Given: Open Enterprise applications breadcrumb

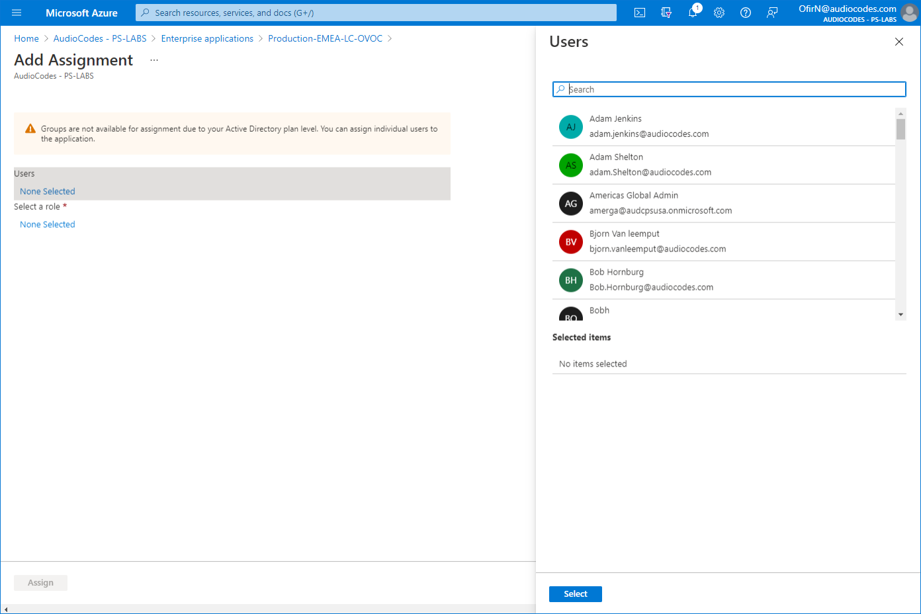Looking at the screenshot, I should pos(207,38).
